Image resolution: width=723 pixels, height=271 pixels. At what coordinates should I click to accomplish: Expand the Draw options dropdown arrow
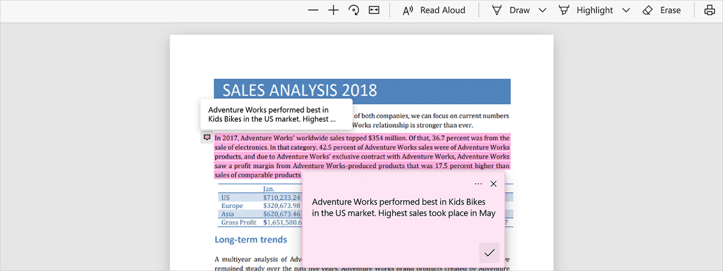(542, 10)
